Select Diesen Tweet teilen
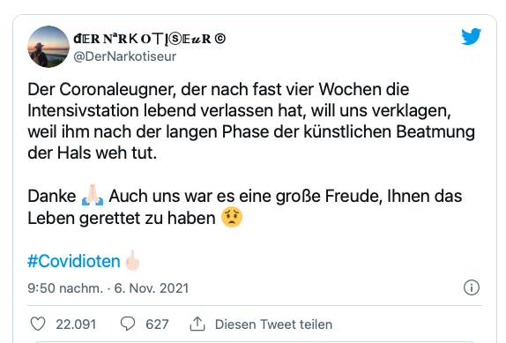This screenshot has width=506, height=343. pos(273,324)
